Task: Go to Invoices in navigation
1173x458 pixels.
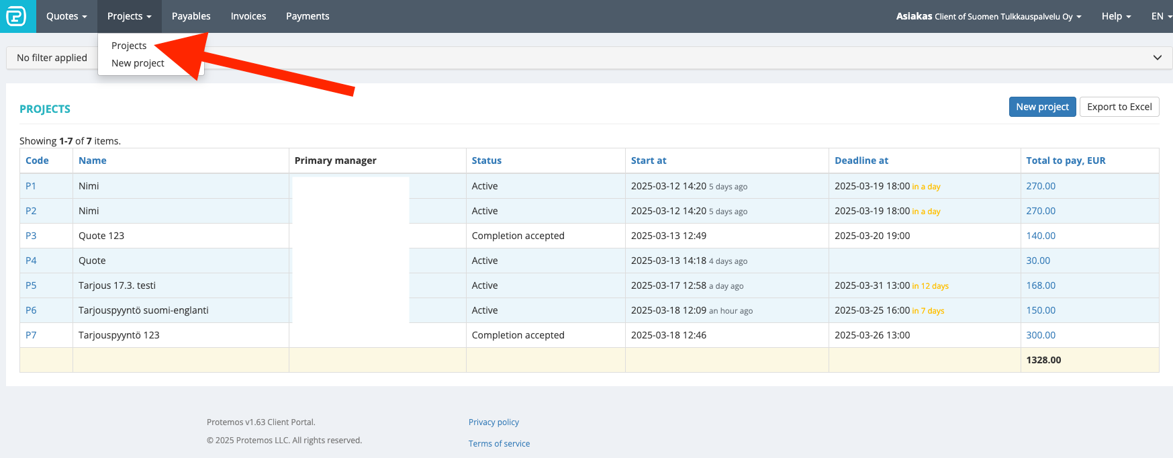Action: click(248, 16)
